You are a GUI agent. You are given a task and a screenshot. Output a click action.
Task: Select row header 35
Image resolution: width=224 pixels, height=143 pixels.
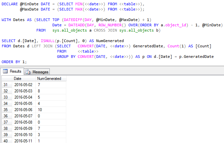(7, 110)
